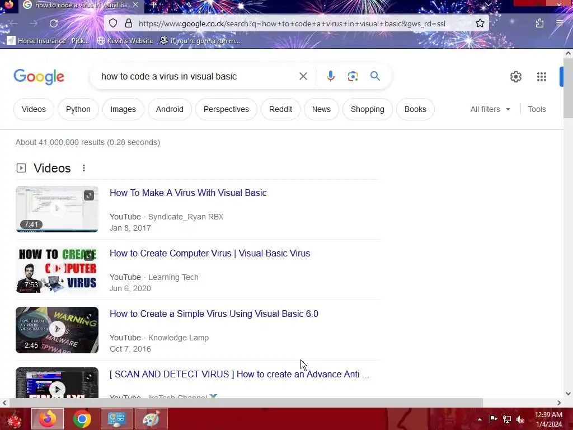Click the horizontal scrollbar right arrow

(x=559, y=403)
